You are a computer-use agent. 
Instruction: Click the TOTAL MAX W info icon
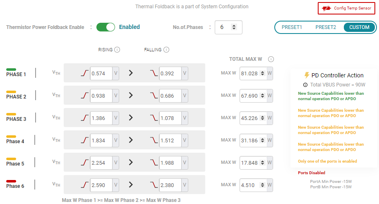coord(271,59)
